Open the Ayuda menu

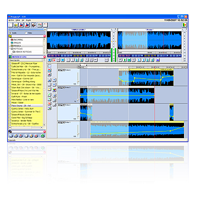tap(29, 20)
